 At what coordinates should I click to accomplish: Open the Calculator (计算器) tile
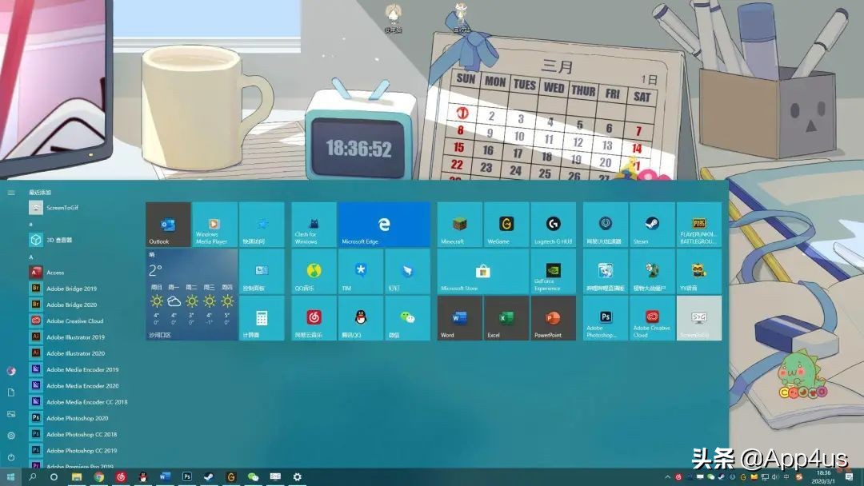(x=261, y=318)
